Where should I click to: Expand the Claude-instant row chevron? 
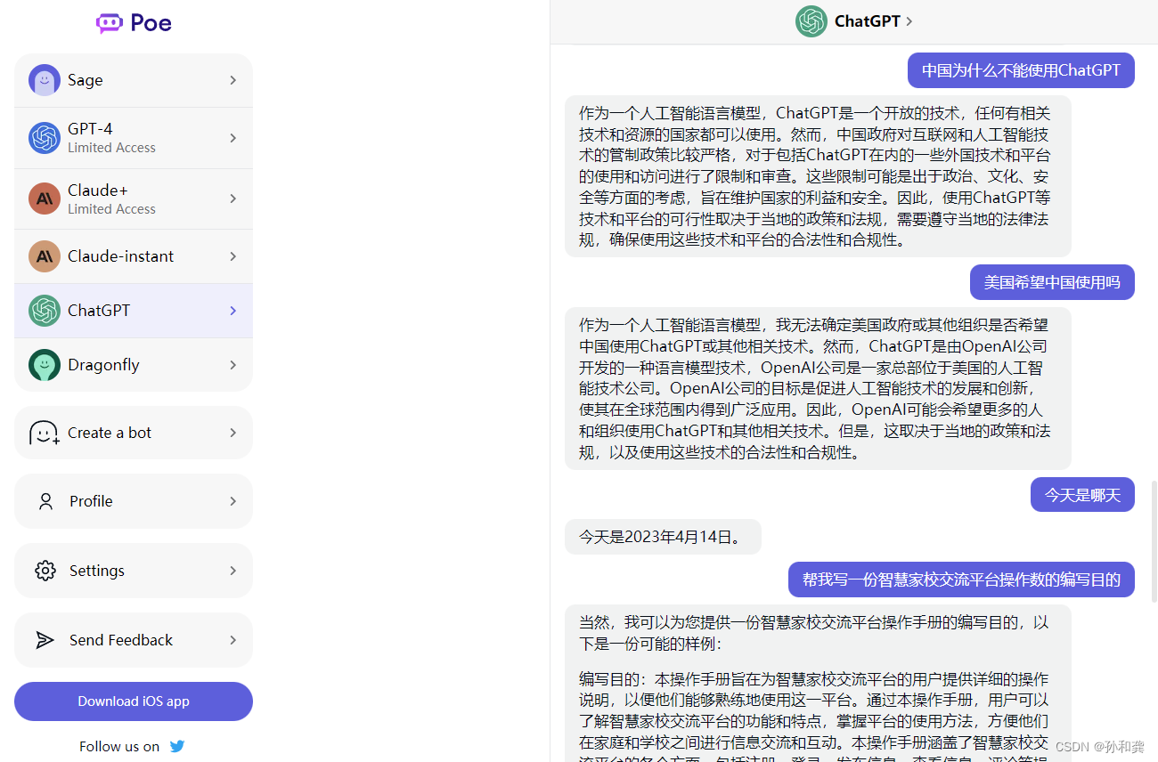coord(233,256)
